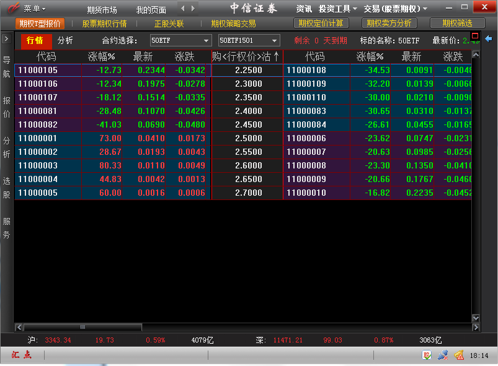
Task: Click the 期权筛选 button
Action: (457, 24)
